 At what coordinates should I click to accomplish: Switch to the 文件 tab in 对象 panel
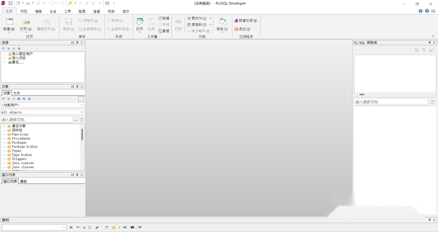(x=17, y=93)
